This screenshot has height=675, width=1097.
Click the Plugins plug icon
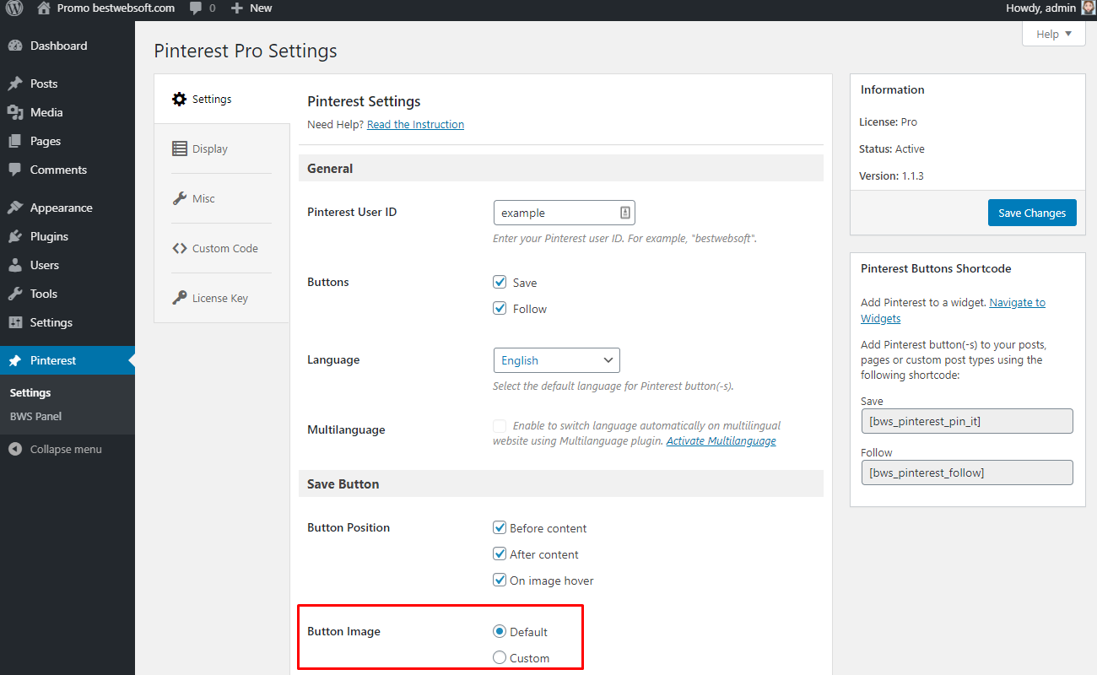point(15,236)
